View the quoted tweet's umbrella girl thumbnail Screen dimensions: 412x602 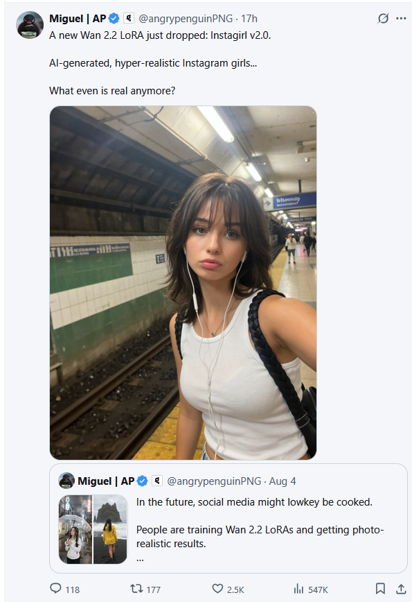coord(75,529)
